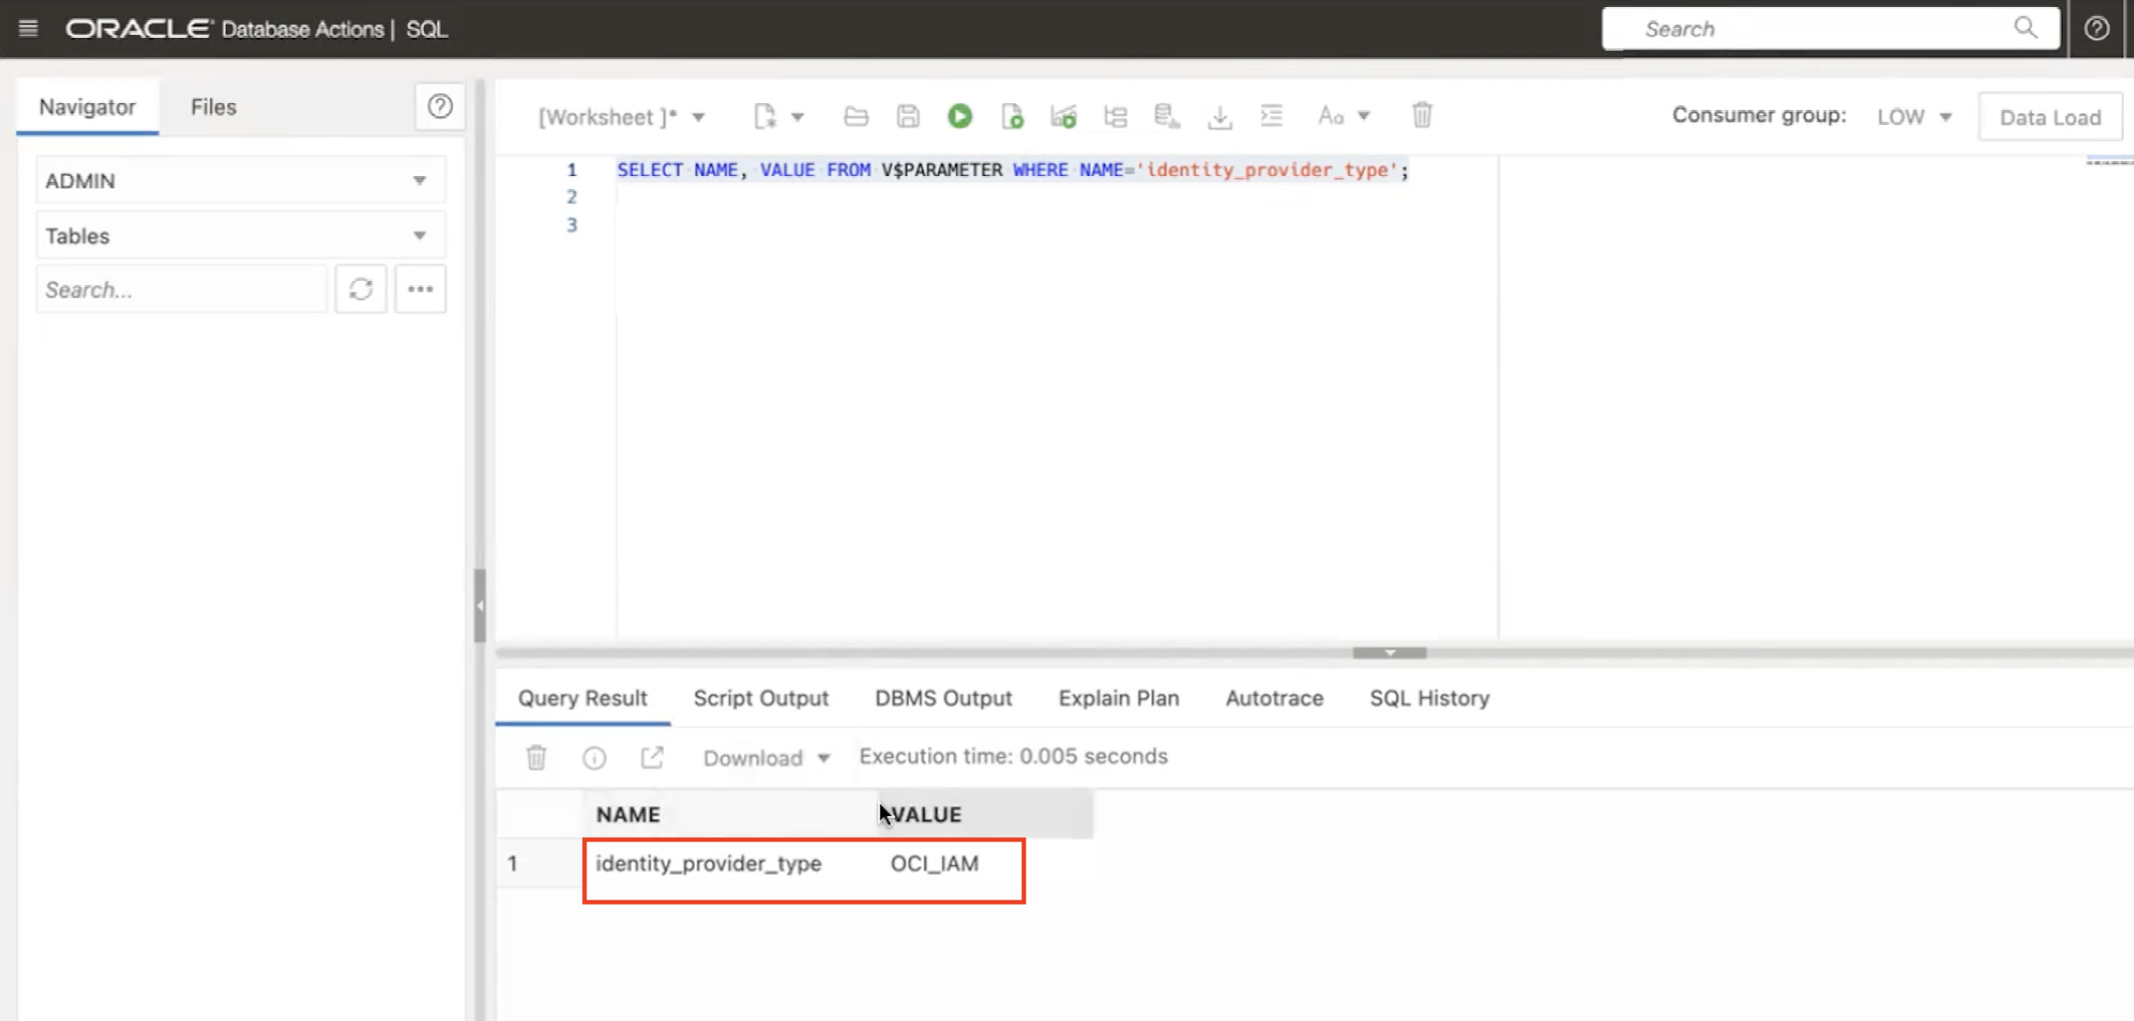This screenshot has width=2134, height=1021.
Task: Open the hamburger menu at top left
Action: pos(28,29)
